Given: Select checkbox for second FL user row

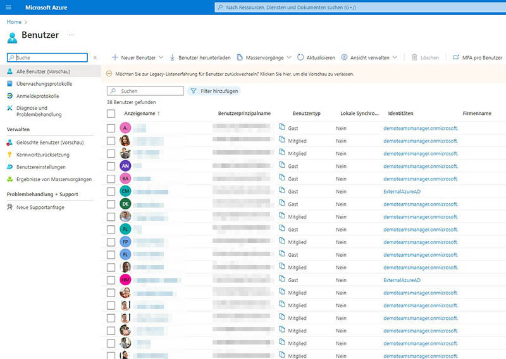Looking at the screenshot, I should 111,255.
